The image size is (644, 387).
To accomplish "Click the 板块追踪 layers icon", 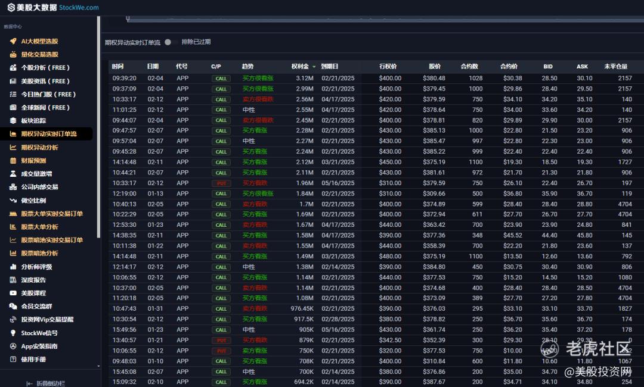I will (13, 121).
